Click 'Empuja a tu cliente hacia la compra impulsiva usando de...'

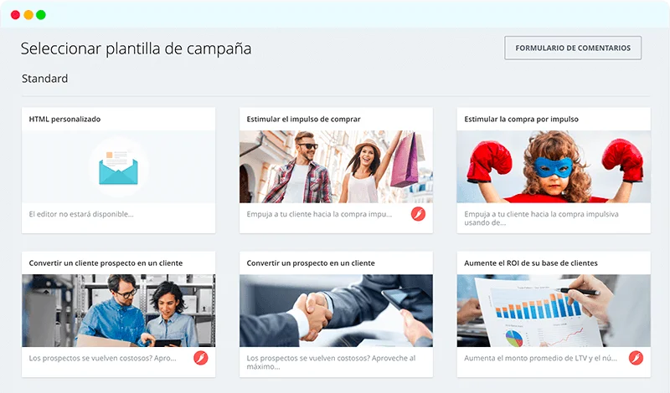[x=541, y=218]
